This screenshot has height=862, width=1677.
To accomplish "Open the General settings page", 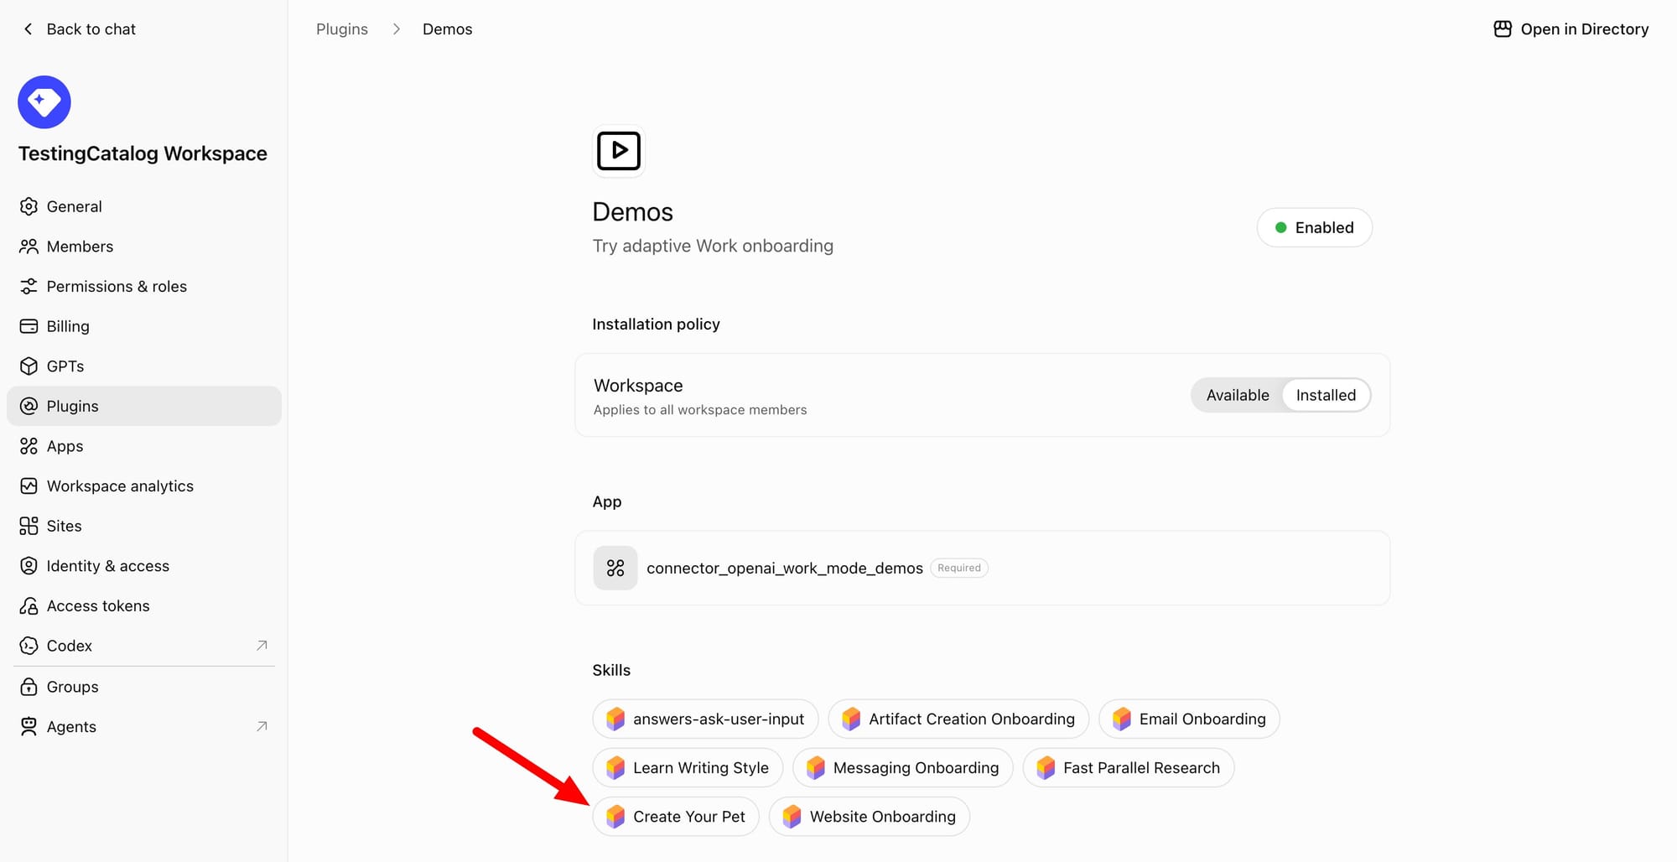I will pos(144,206).
